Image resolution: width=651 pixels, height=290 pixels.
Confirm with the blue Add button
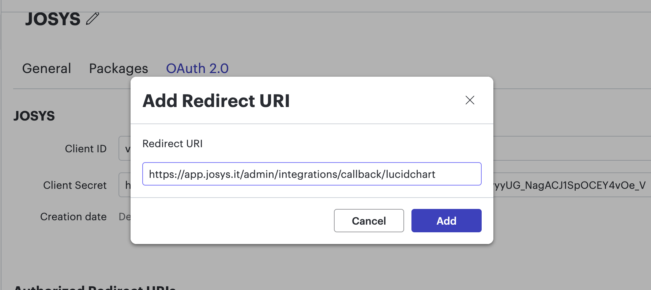click(446, 221)
